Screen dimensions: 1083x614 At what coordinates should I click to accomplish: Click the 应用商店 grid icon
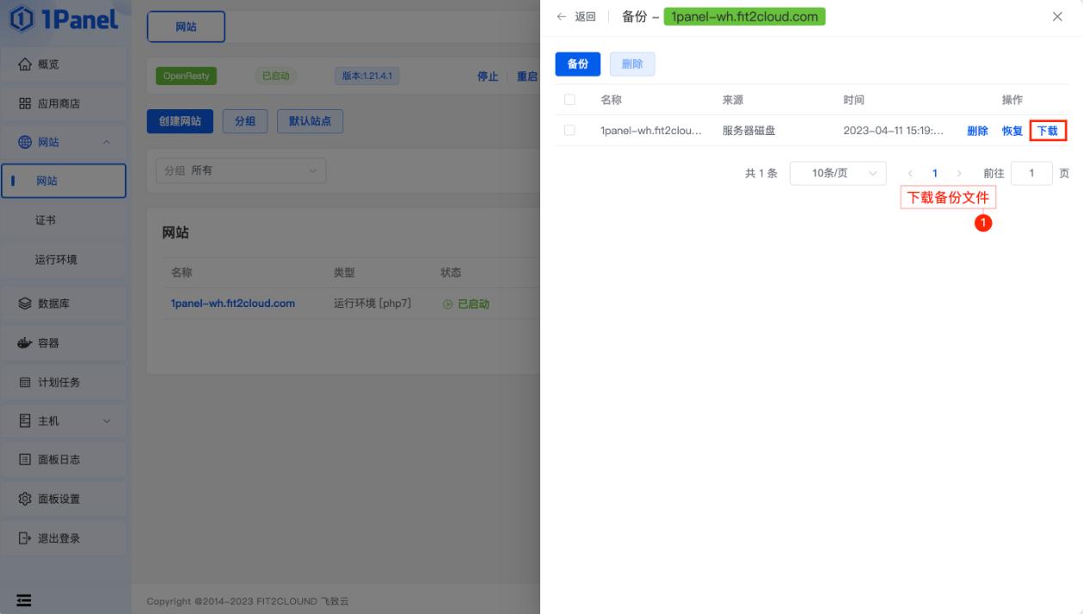coord(25,103)
